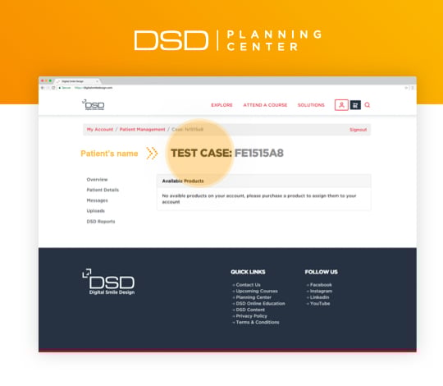This screenshot has height=386, width=443.
Task: Open Planning Center footer link
Action: 253,297
